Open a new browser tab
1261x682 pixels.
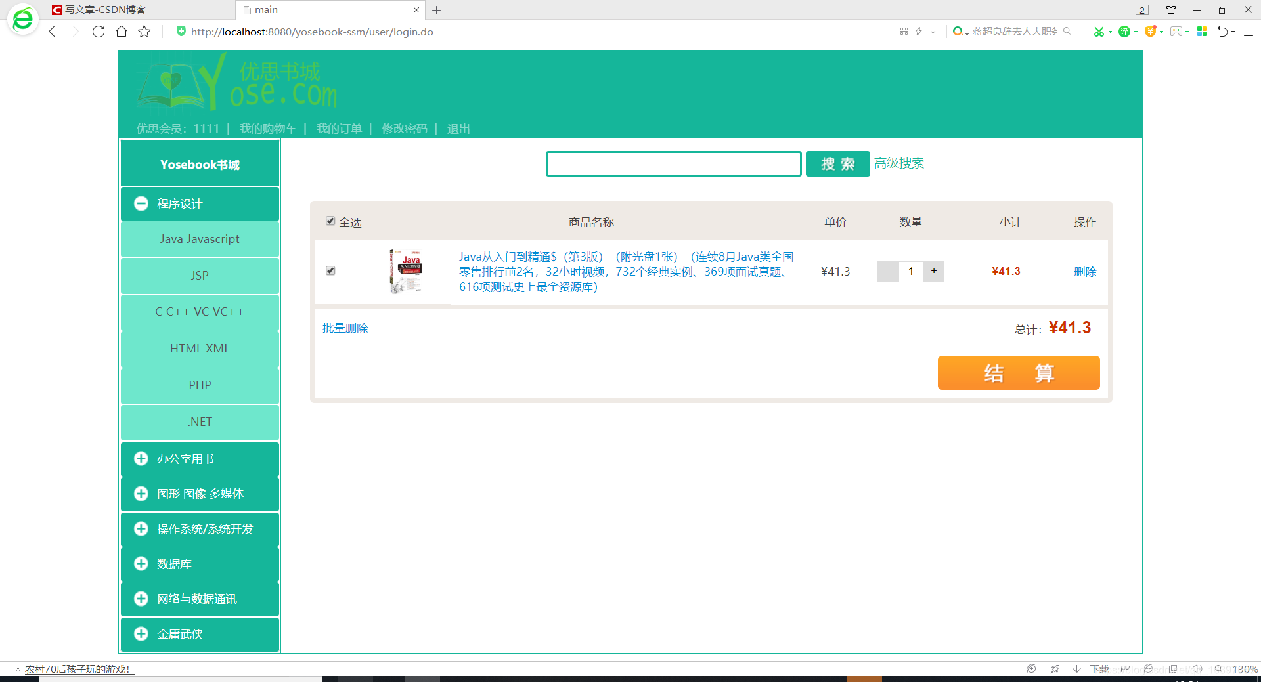coord(437,10)
